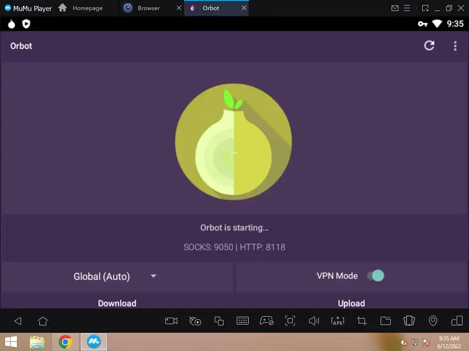This screenshot has width=469, height=351.
Task: Click the "Orbot is starting..." status text
Action: (x=234, y=228)
